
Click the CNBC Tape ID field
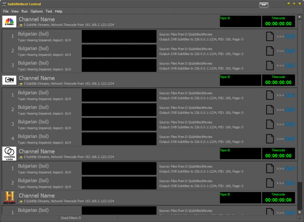[x=240, y=22]
